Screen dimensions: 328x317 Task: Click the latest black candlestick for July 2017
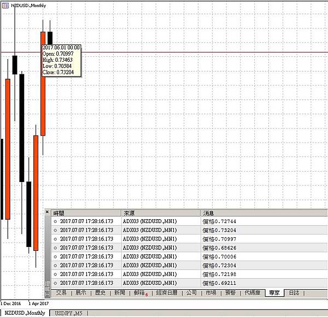coord(50,38)
